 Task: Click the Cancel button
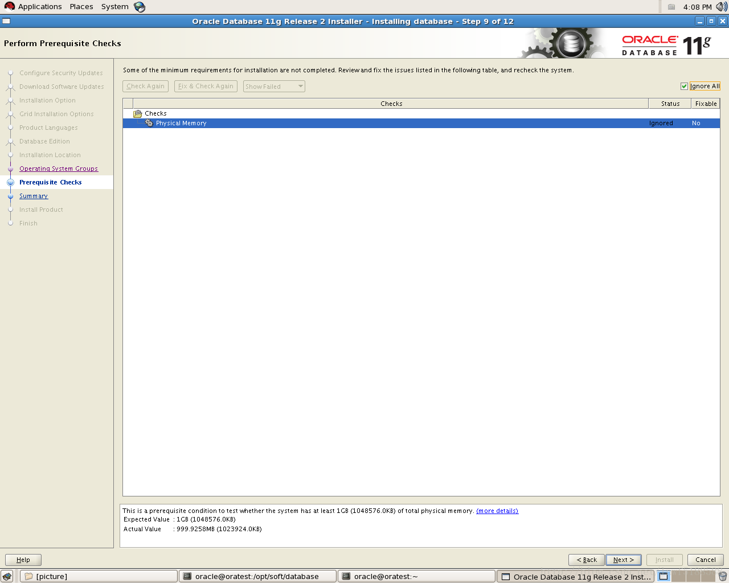[706, 560]
